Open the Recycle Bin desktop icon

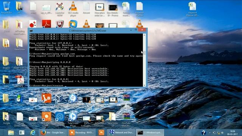(x=6, y=8)
